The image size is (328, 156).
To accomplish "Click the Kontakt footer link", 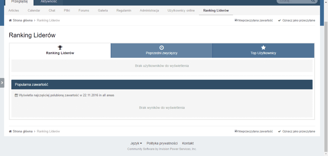I will (x=188, y=143).
